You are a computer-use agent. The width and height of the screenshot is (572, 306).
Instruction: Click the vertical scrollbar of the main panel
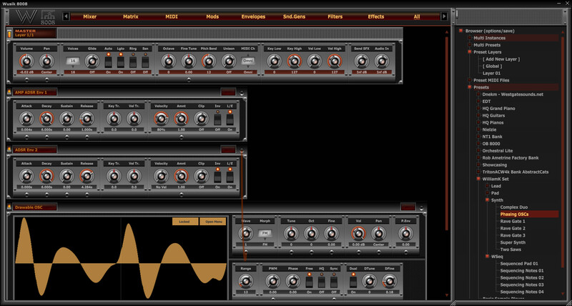pos(446,133)
